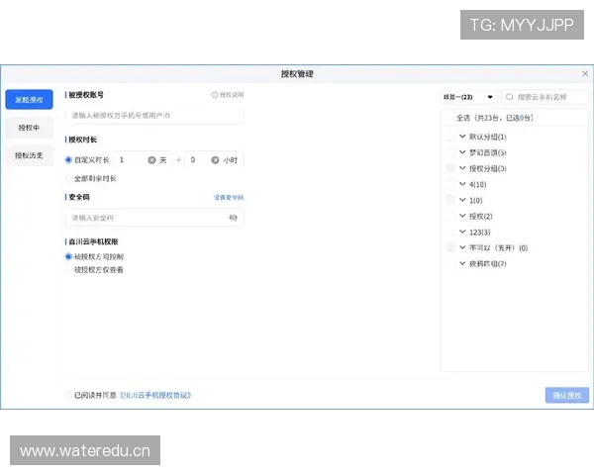The image size is (594, 475).
Task: Check the 4(10) group checkbox
Action: [450, 184]
